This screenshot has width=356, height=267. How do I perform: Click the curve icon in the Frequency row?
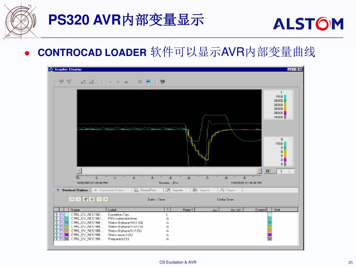tap(62, 239)
